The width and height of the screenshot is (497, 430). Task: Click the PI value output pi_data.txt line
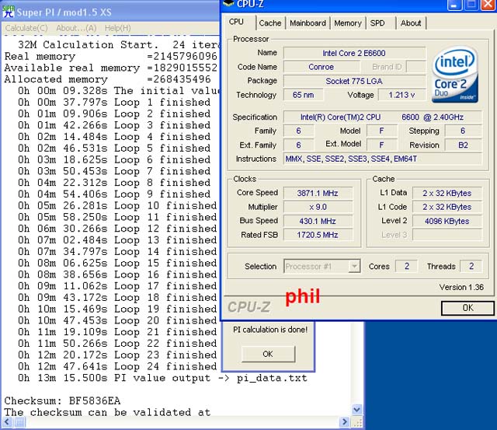click(x=162, y=378)
